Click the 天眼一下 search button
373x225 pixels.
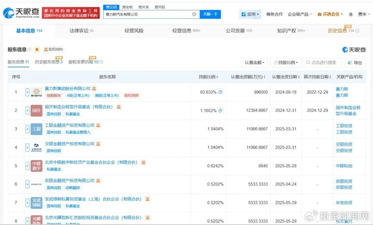click(x=210, y=14)
